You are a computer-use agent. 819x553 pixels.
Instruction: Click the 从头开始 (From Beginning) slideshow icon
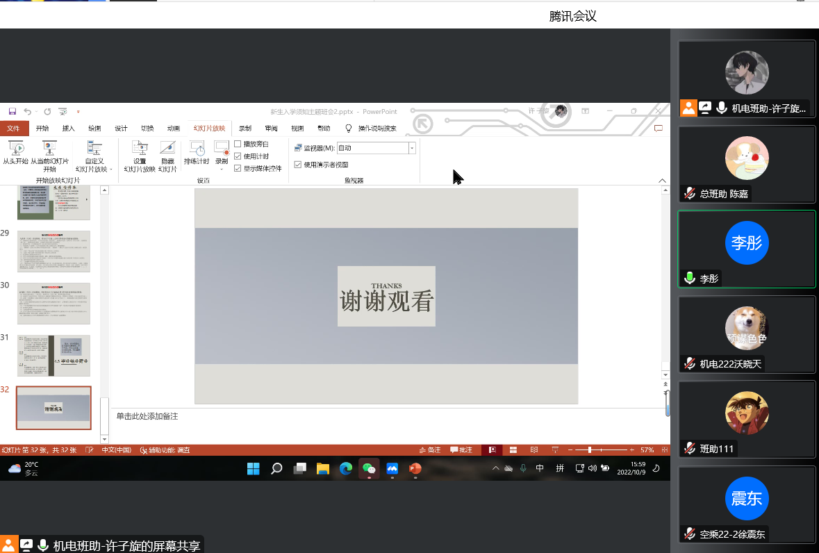click(15, 148)
